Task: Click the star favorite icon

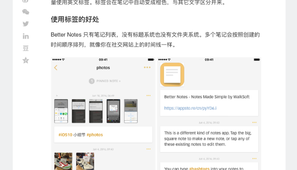Action: (26, 60)
